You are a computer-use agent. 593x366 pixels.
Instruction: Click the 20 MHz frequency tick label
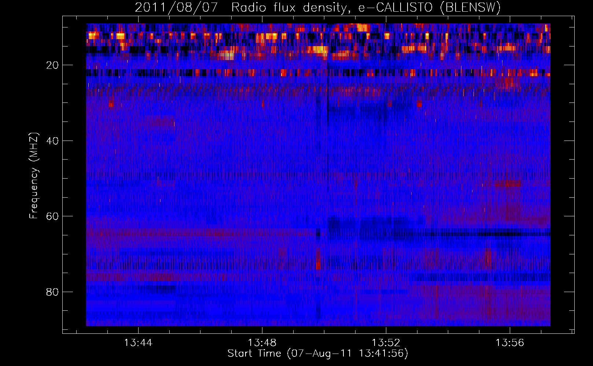[x=52, y=65]
